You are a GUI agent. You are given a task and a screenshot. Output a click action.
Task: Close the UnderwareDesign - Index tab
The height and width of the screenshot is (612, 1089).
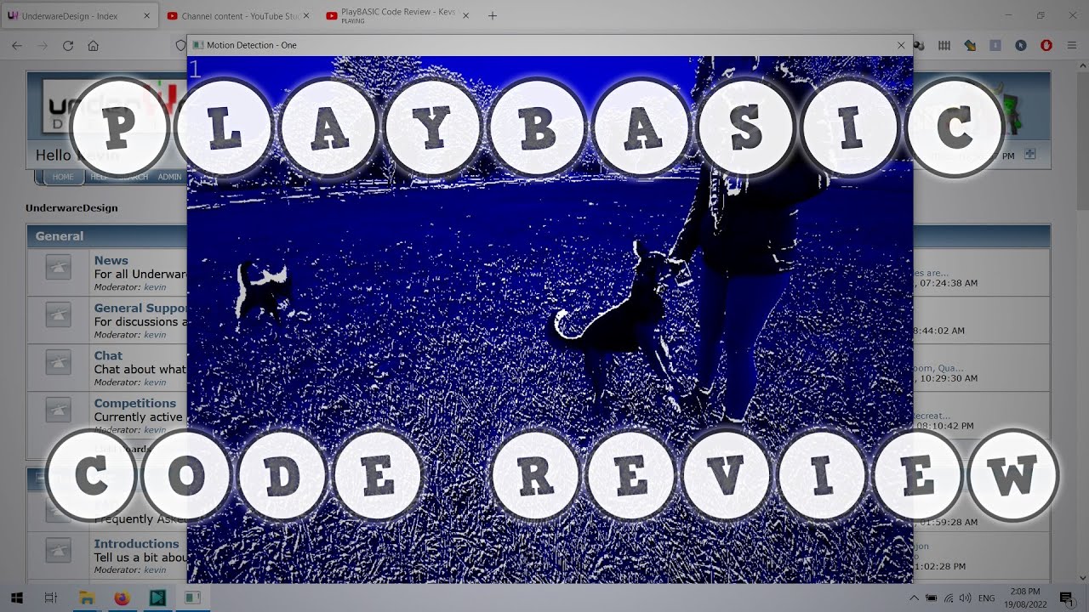[146, 15]
